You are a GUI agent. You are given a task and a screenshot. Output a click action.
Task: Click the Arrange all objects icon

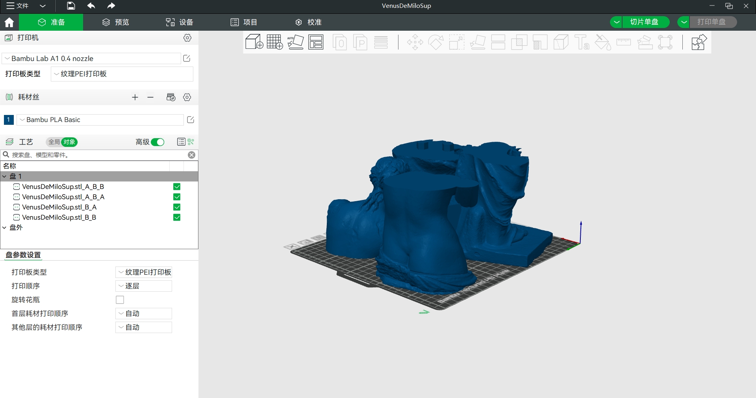coord(316,42)
